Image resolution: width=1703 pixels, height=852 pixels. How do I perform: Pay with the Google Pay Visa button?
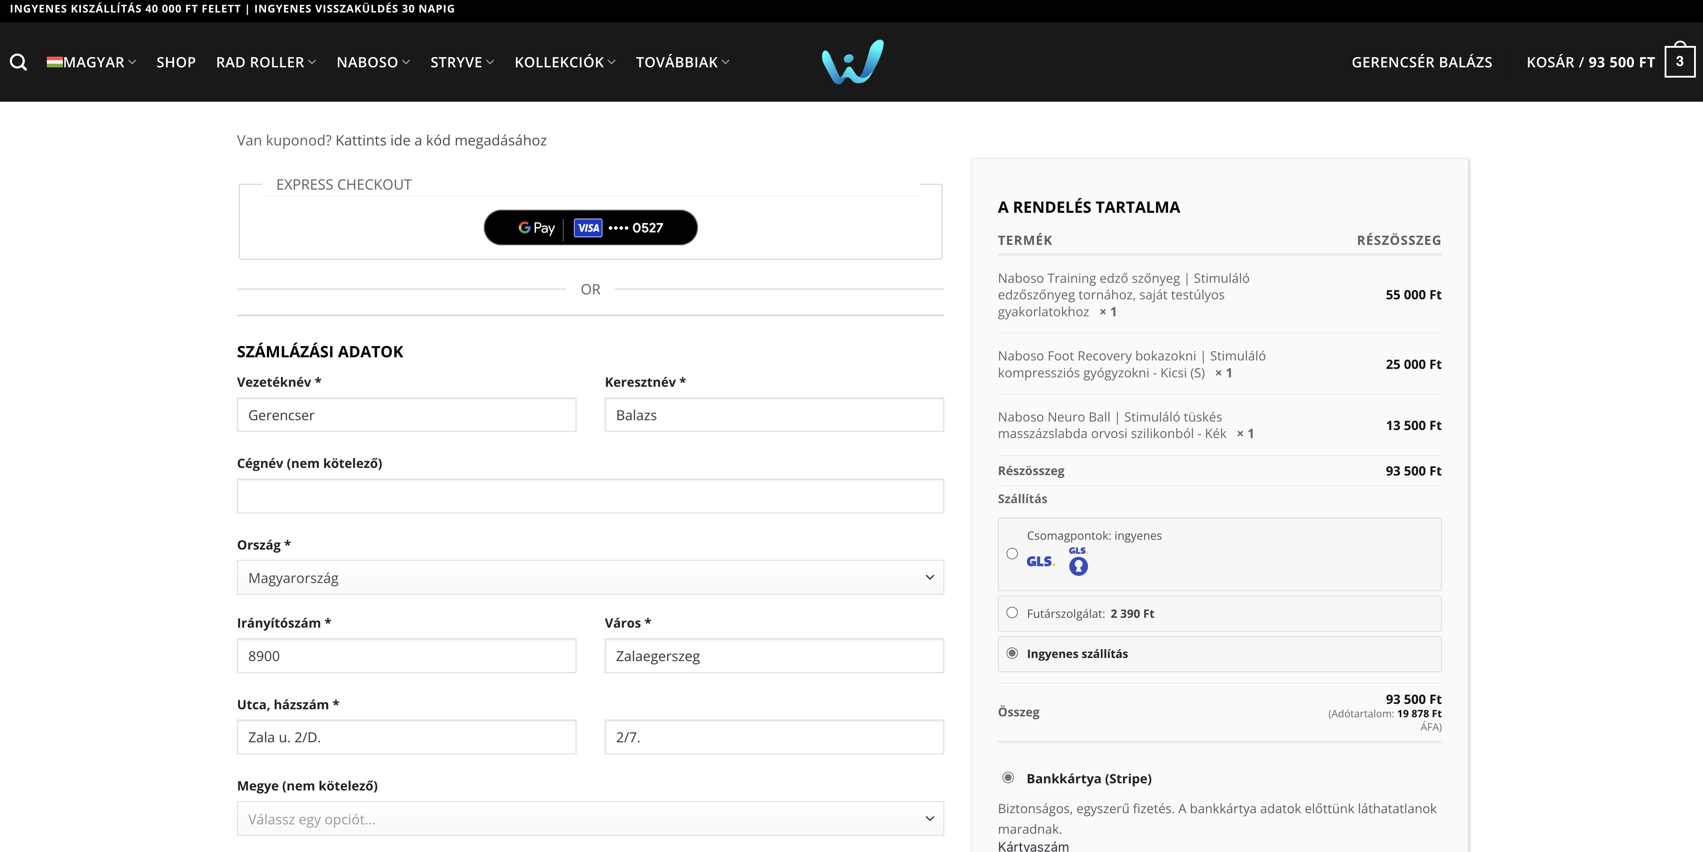tap(590, 227)
